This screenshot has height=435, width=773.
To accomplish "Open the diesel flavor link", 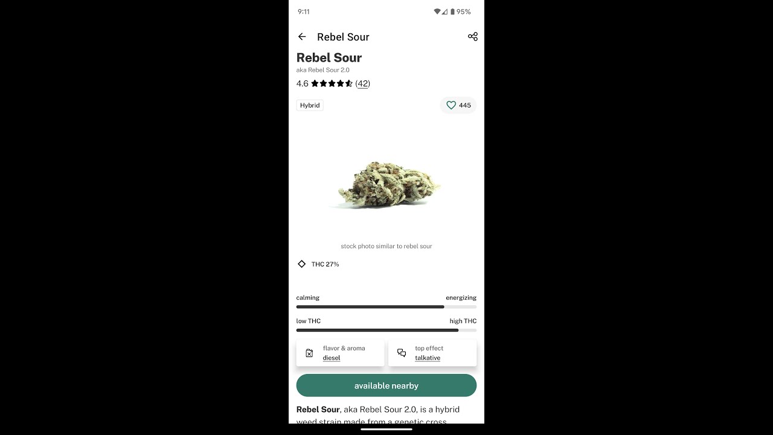I will click(x=332, y=358).
